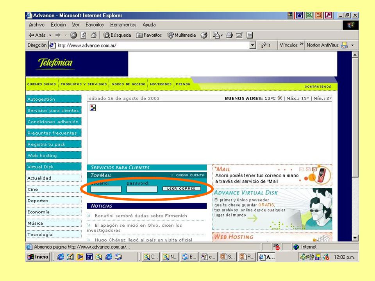Launch Windows Media Player from quick launch
The height and width of the screenshot is (281, 375).
(80, 257)
